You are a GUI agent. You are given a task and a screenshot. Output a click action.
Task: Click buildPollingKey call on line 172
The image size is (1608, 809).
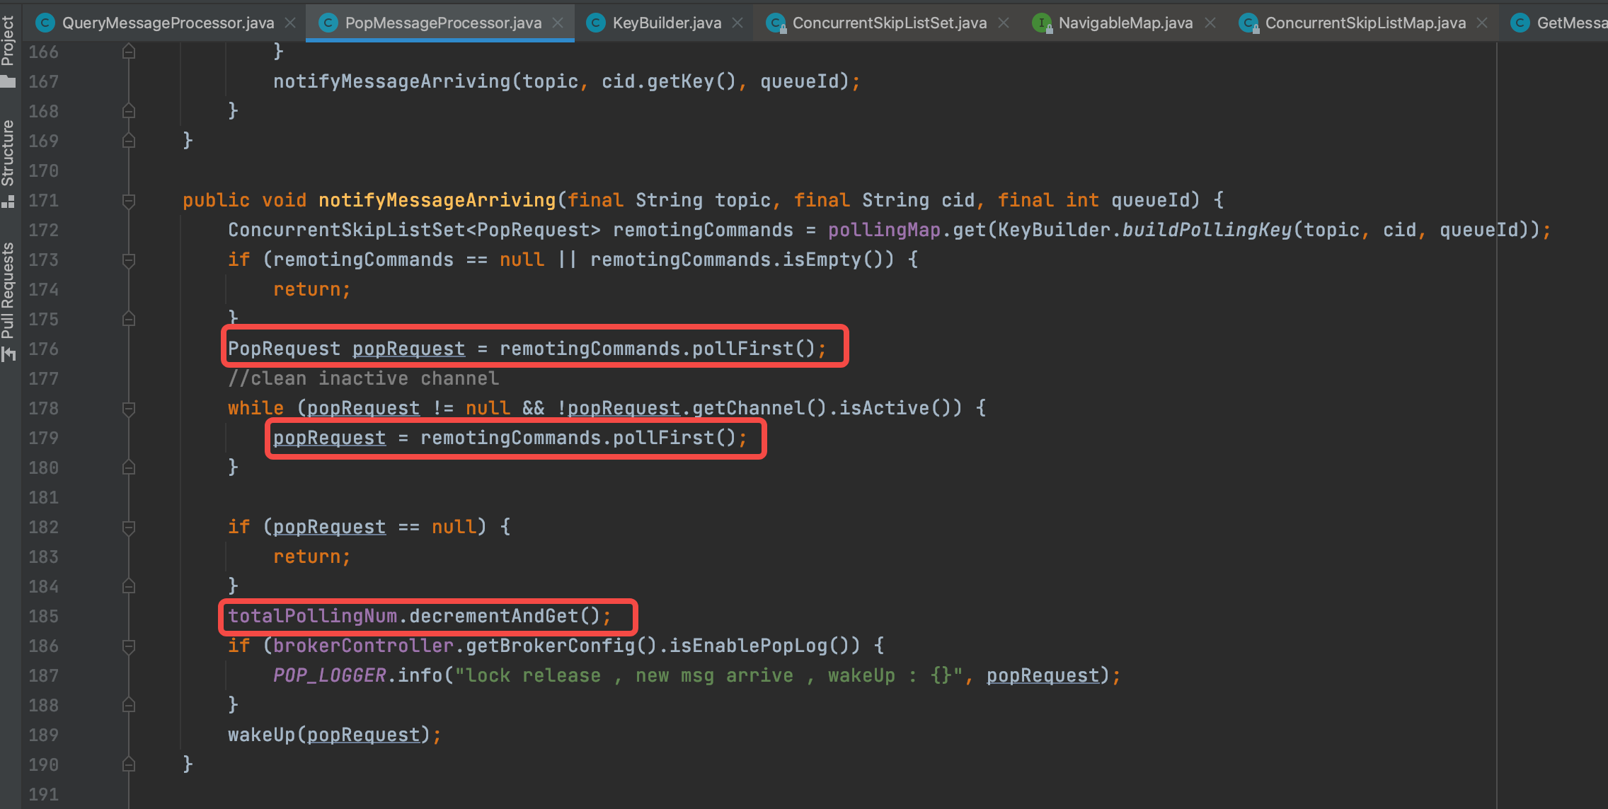point(1207,231)
